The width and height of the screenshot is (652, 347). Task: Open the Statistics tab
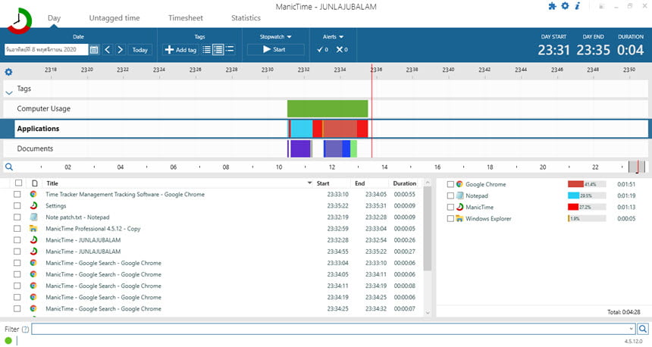[246, 18]
